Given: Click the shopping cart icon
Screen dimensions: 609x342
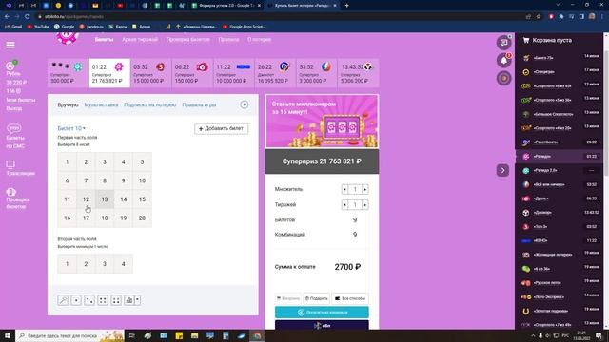Looking at the screenshot, I should click(526, 40).
